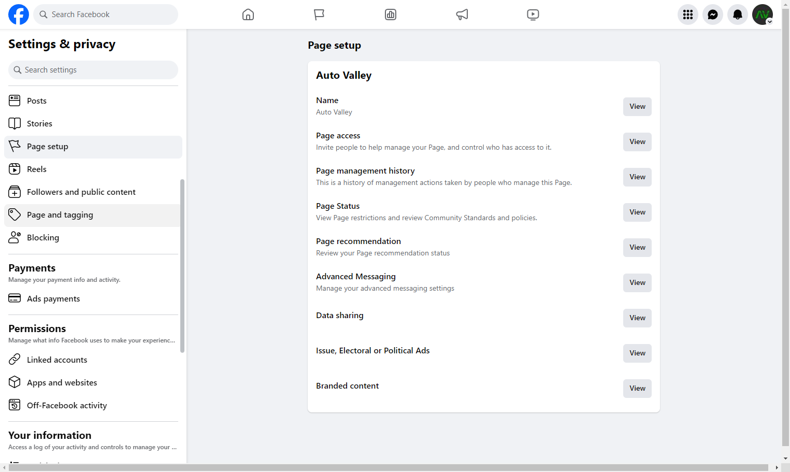The height and width of the screenshot is (472, 790).
Task: Click the Facebook logo
Action: pos(19,15)
